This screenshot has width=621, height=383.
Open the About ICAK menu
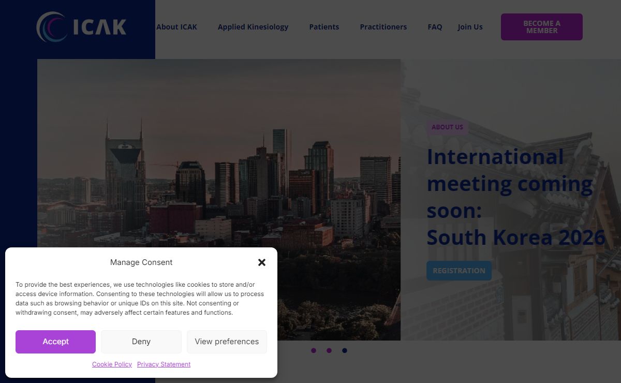click(176, 27)
